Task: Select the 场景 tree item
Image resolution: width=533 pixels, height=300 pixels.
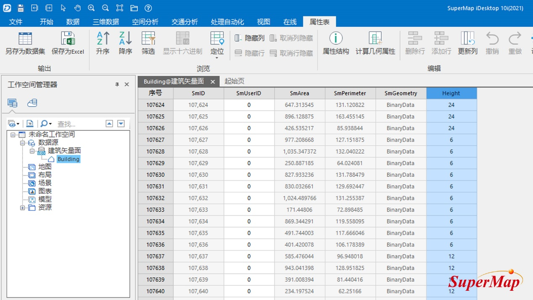Action: click(x=45, y=183)
